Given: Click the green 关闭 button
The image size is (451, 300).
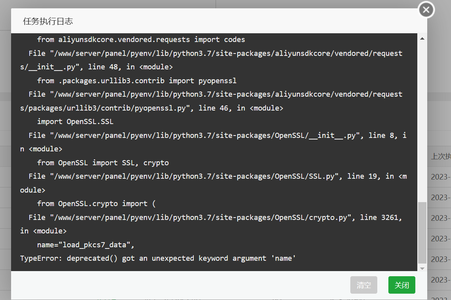Looking at the screenshot, I should pos(401,285).
